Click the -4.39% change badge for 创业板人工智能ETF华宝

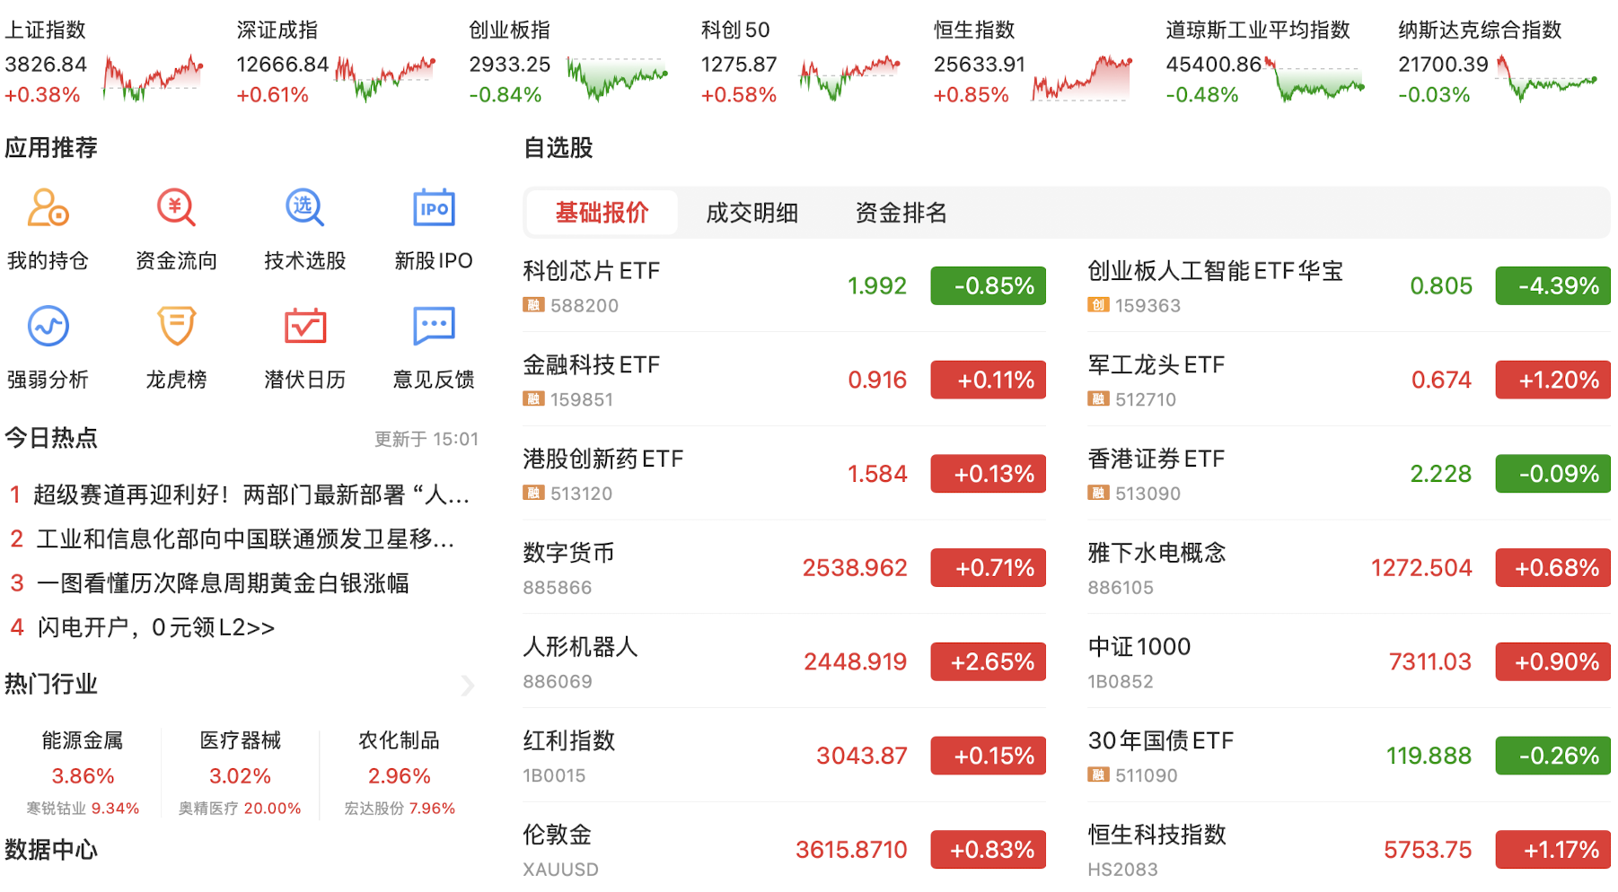pyautogui.click(x=1552, y=286)
